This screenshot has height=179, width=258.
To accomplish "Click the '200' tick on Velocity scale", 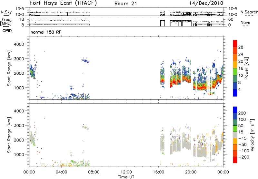I will click(242, 113).
